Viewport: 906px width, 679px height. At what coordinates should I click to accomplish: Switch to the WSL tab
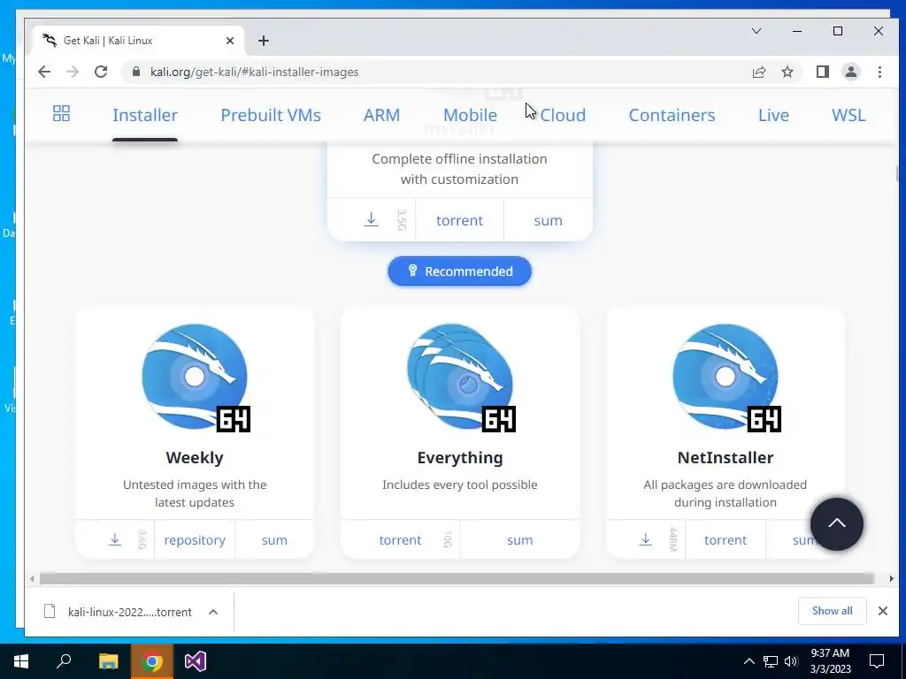point(848,115)
